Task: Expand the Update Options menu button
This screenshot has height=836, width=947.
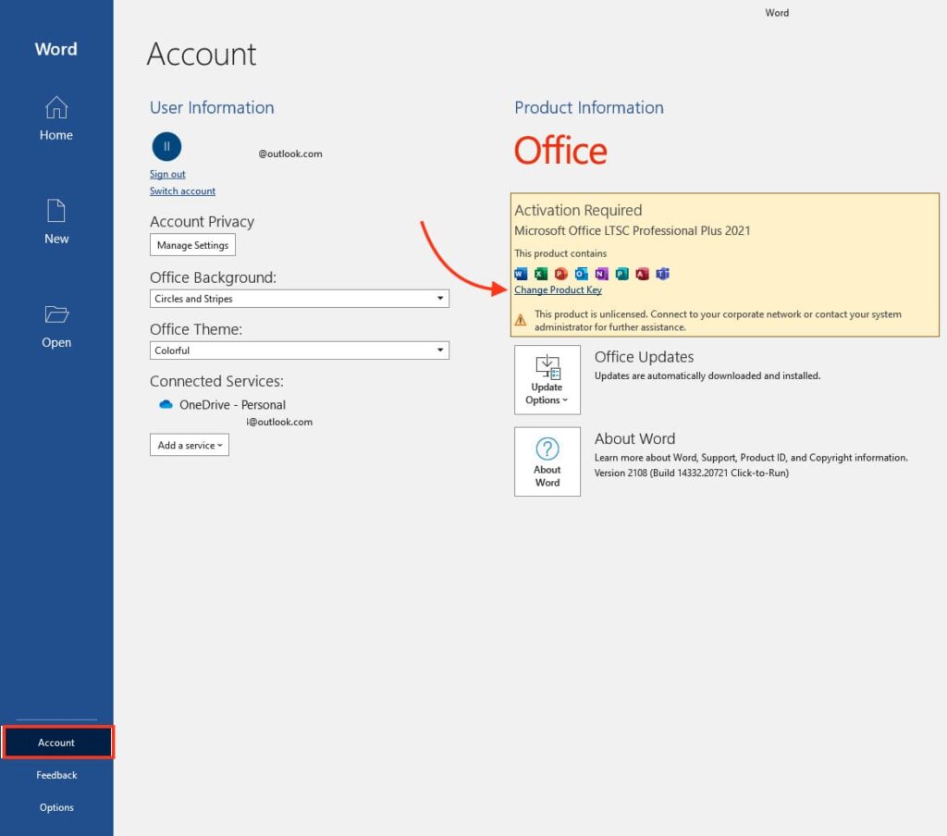Action: [547, 380]
